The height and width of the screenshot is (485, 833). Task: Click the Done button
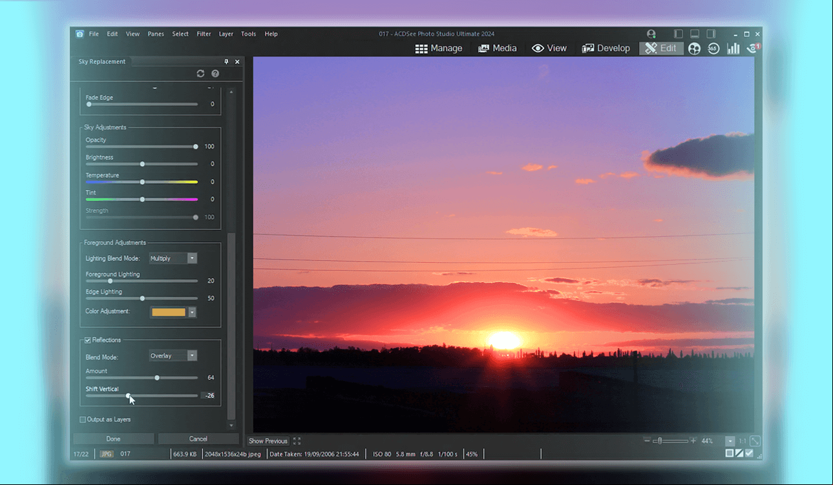point(113,439)
